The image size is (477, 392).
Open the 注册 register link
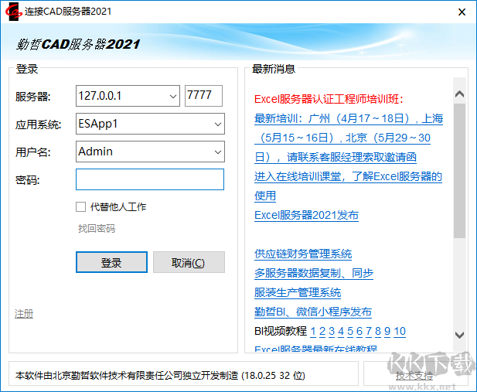click(24, 313)
